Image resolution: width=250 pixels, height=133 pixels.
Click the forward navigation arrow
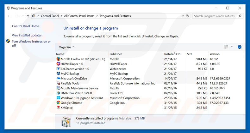point(17,16)
